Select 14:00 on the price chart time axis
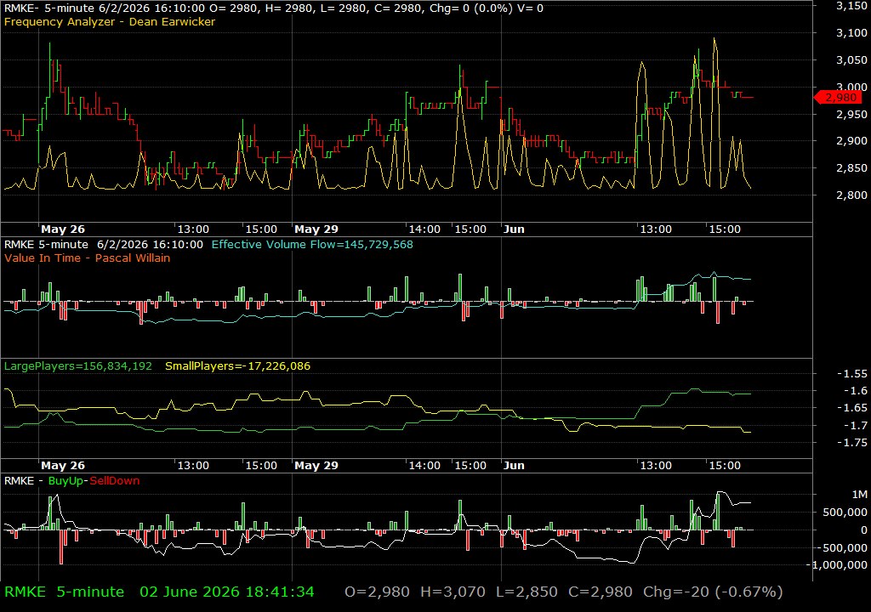The height and width of the screenshot is (612, 871). (424, 229)
